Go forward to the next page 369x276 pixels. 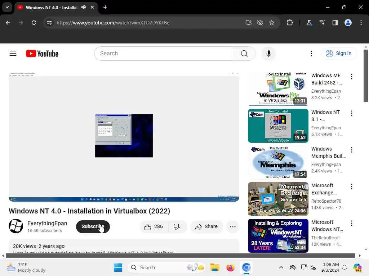point(21,23)
